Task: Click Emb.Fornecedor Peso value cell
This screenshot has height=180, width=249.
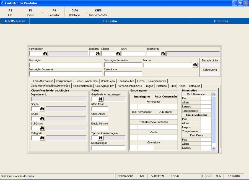Action: [x=206, y=98]
